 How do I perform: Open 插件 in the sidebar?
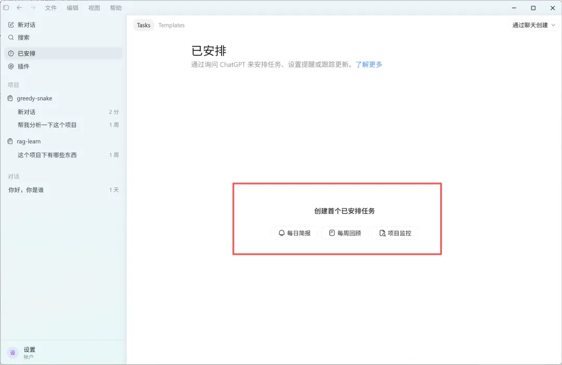coord(63,66)
